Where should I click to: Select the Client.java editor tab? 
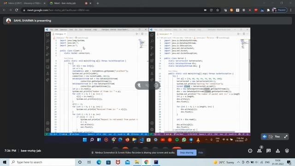(x=59, y=34)
